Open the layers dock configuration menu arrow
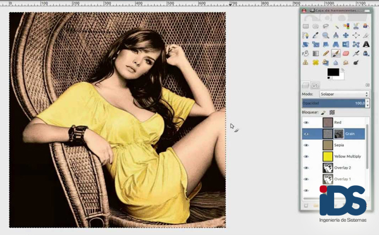 coord(368,85)
